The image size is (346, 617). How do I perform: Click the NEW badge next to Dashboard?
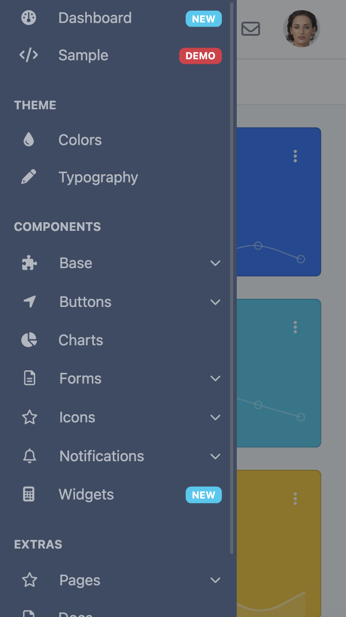[204, 19]
